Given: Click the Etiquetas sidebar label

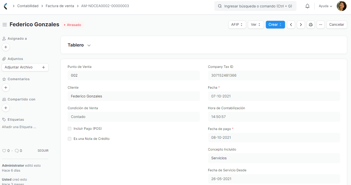Looking at the screenshot, I should [16, 120].
